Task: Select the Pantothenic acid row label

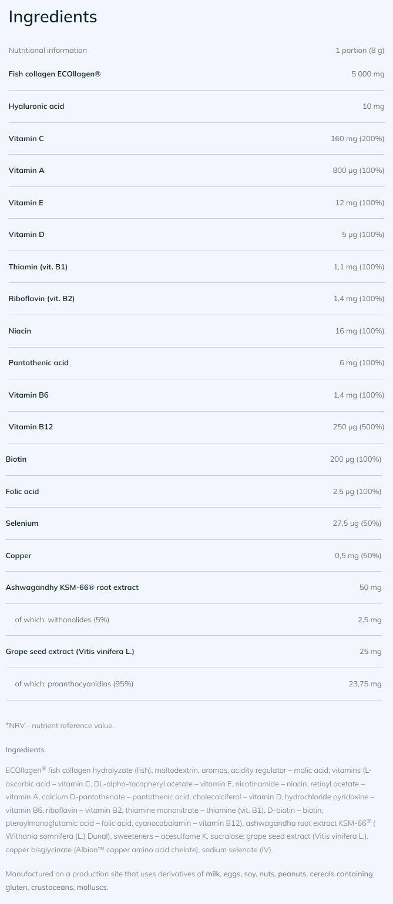Action: pyautogui.click(x=39, y=363)
